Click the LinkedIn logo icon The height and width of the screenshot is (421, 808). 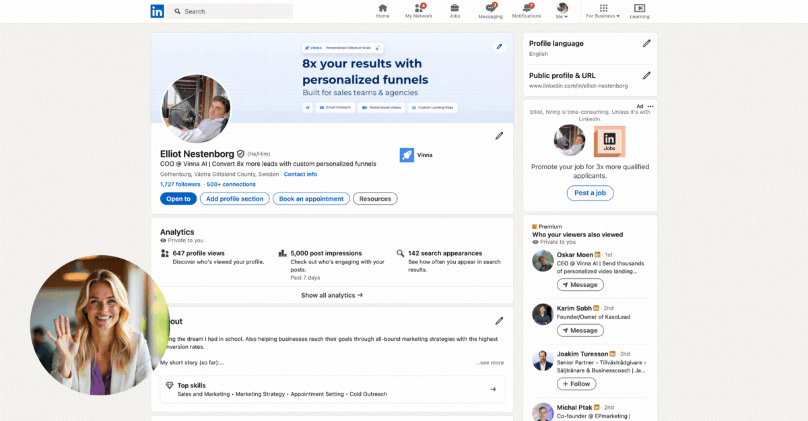157,11
